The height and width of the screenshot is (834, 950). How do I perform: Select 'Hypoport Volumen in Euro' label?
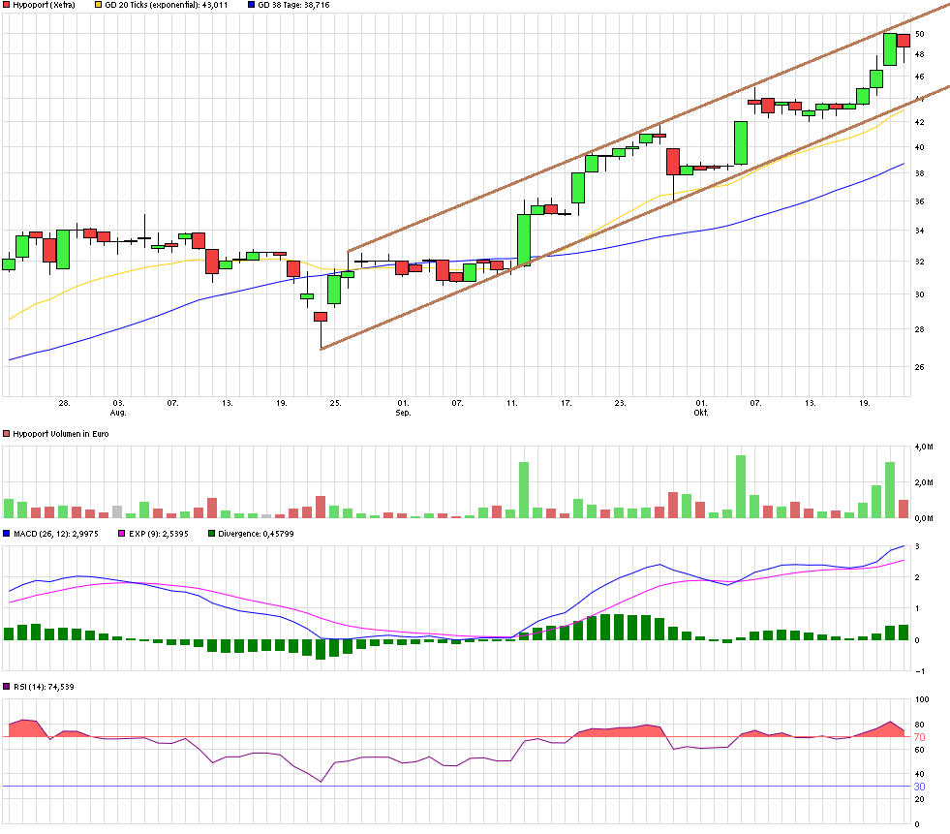(x=61, y=434)
